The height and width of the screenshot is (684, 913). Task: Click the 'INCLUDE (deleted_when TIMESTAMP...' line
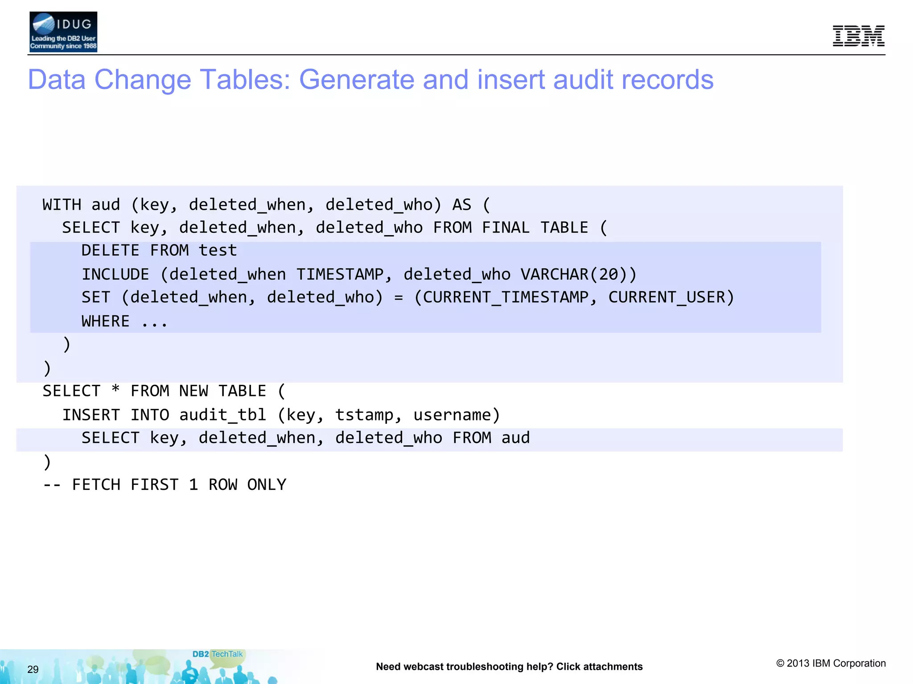(x=359, y=274)
